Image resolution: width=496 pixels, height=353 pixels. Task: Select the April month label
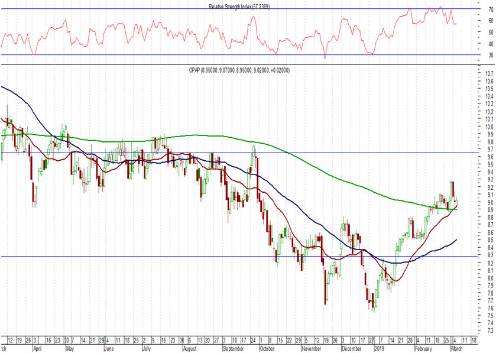point(37,349)
